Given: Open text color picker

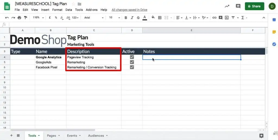Looking at the screenshot, I should pyautogui.click(x=145, y=18).
